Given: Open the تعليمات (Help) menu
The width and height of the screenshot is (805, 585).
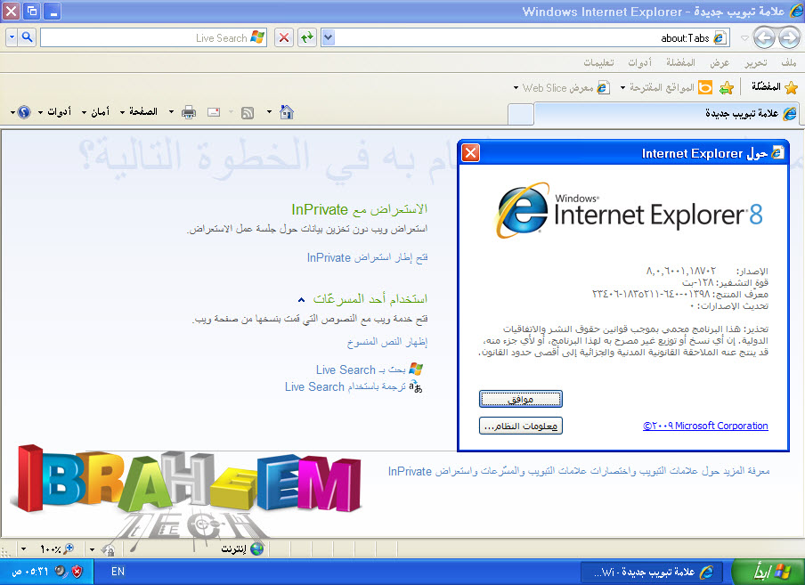Looking at the screenshot, I should click(598, 62).
